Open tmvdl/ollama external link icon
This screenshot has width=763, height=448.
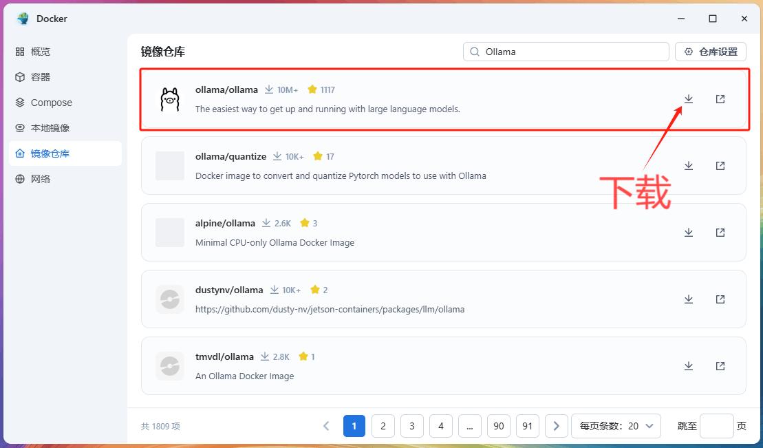point(720,366)
